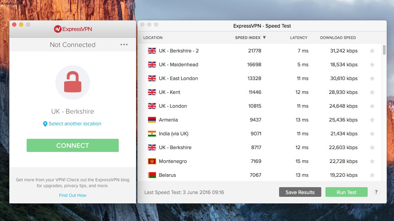The image size is (394, 221).
Task: Sort results by the LATENCY header
Action: tap(299, 38)
